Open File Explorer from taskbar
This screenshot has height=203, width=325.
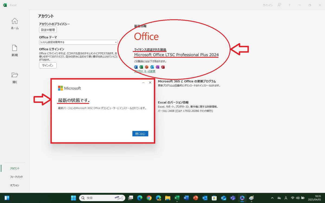pos(168,198)
